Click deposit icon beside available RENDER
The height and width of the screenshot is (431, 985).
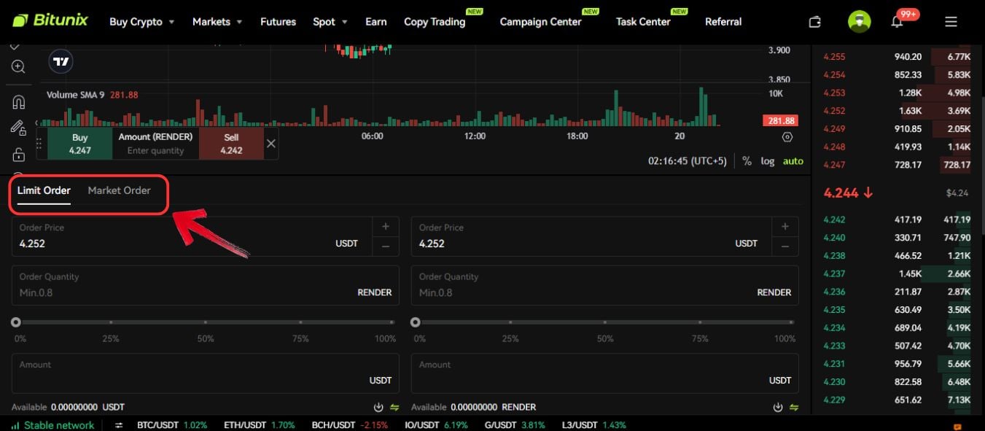[x=778, y=407]
